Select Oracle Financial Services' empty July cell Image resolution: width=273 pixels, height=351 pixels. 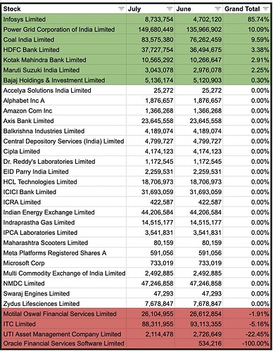point(151,343)
